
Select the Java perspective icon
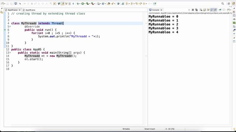pyautogui.click(x=233, y=4)
